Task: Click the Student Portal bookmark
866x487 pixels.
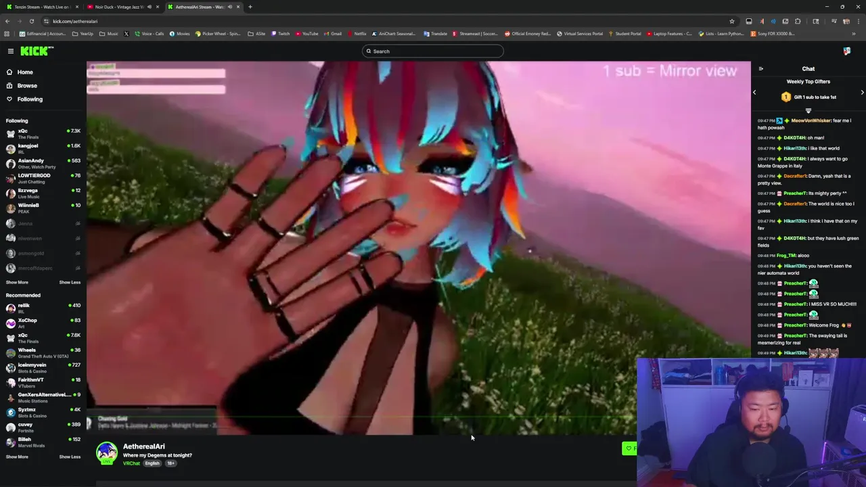Action: (624, 34)
